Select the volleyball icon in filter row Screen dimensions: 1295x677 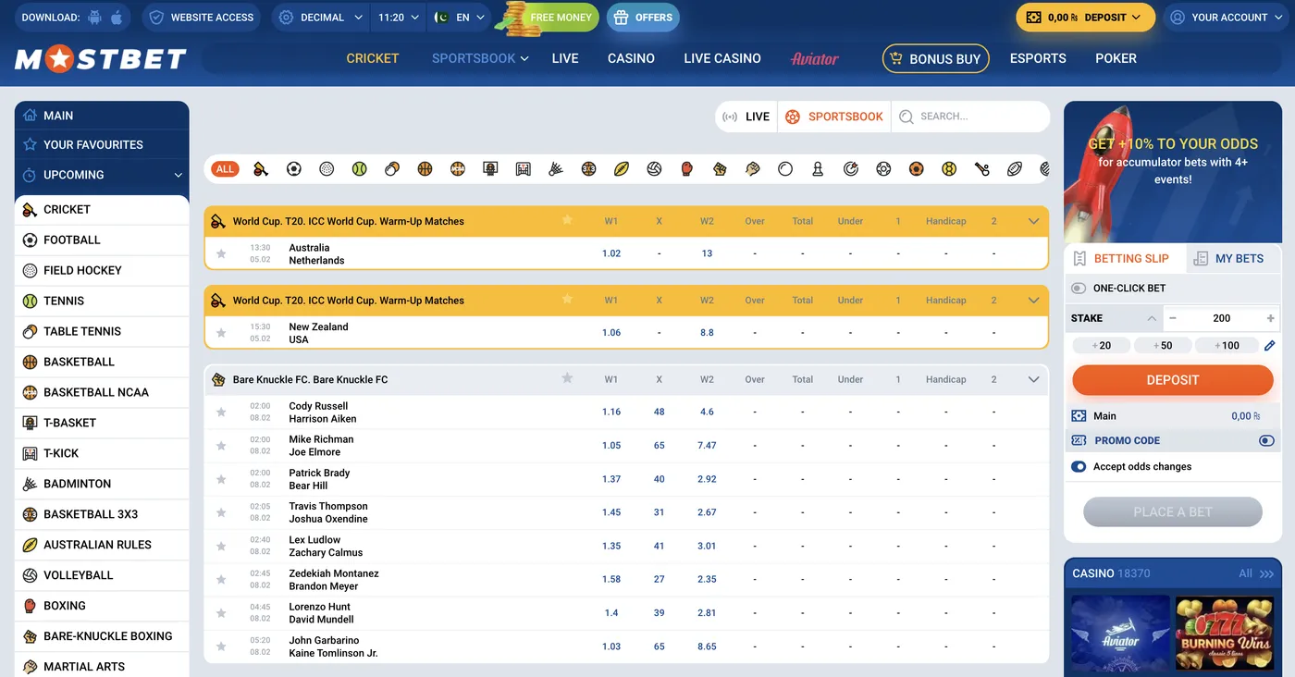click(x=654, y=168)
